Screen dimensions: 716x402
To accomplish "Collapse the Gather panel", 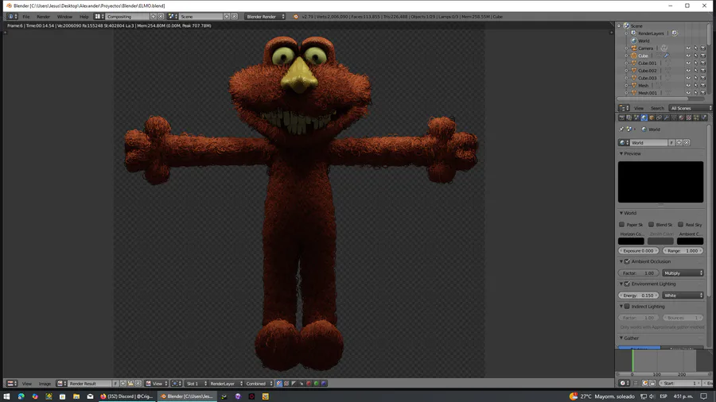I will pos(621,338).
